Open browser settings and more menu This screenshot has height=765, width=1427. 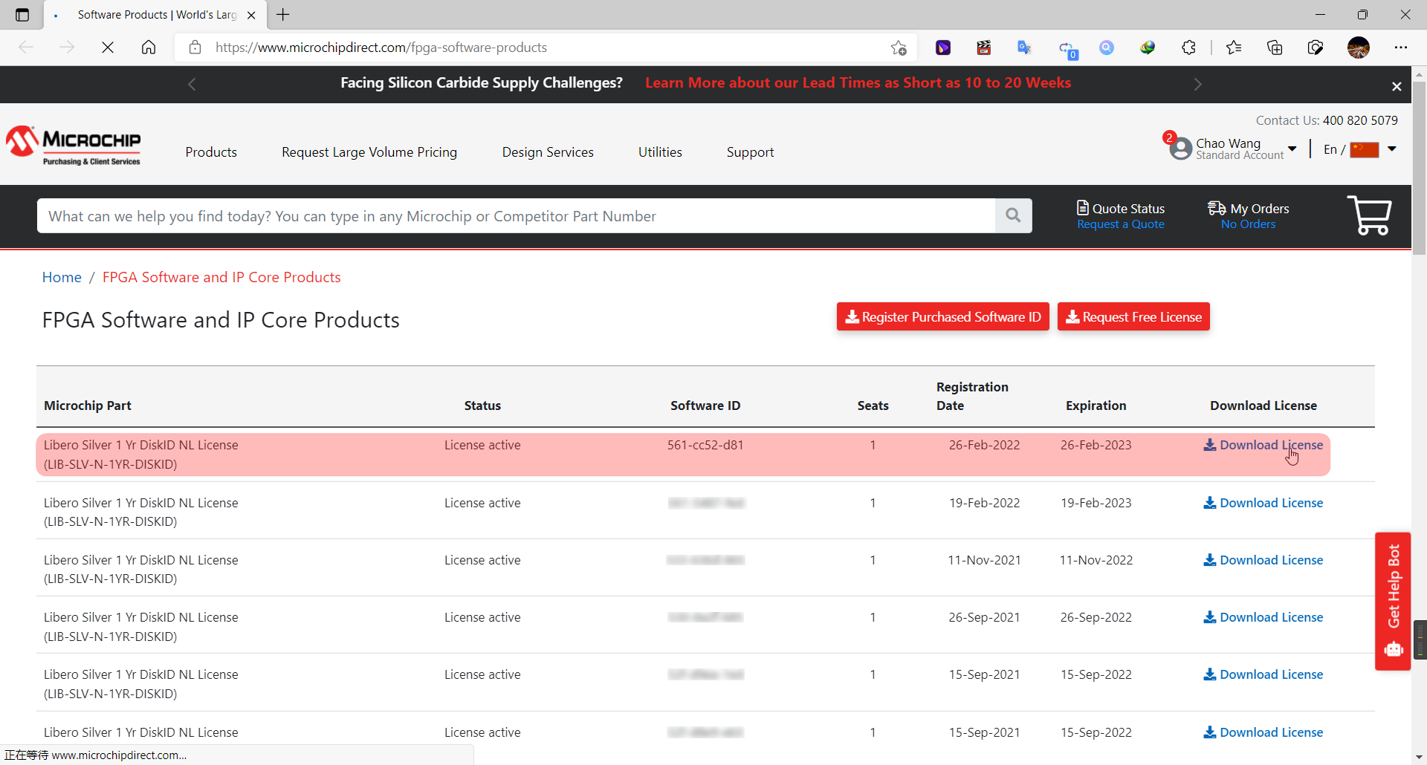coord(1401,48)
